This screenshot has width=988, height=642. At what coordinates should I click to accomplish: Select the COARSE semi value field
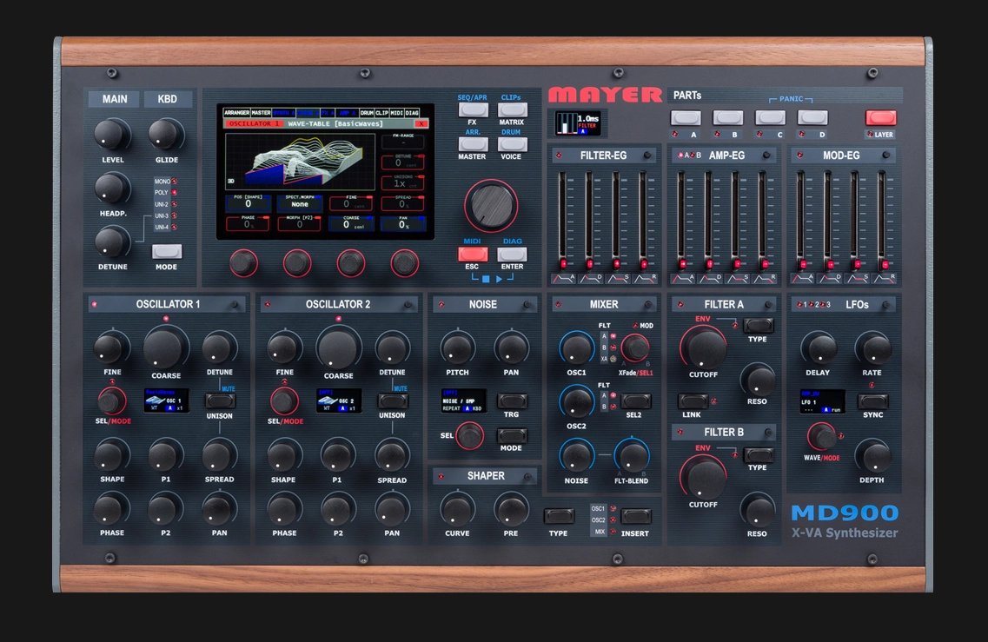[x=351, y=223]
